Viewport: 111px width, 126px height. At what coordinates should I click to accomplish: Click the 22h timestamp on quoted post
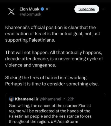pos(71,99)
